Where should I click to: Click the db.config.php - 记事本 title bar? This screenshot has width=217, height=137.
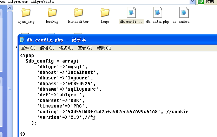pos(118,40)
